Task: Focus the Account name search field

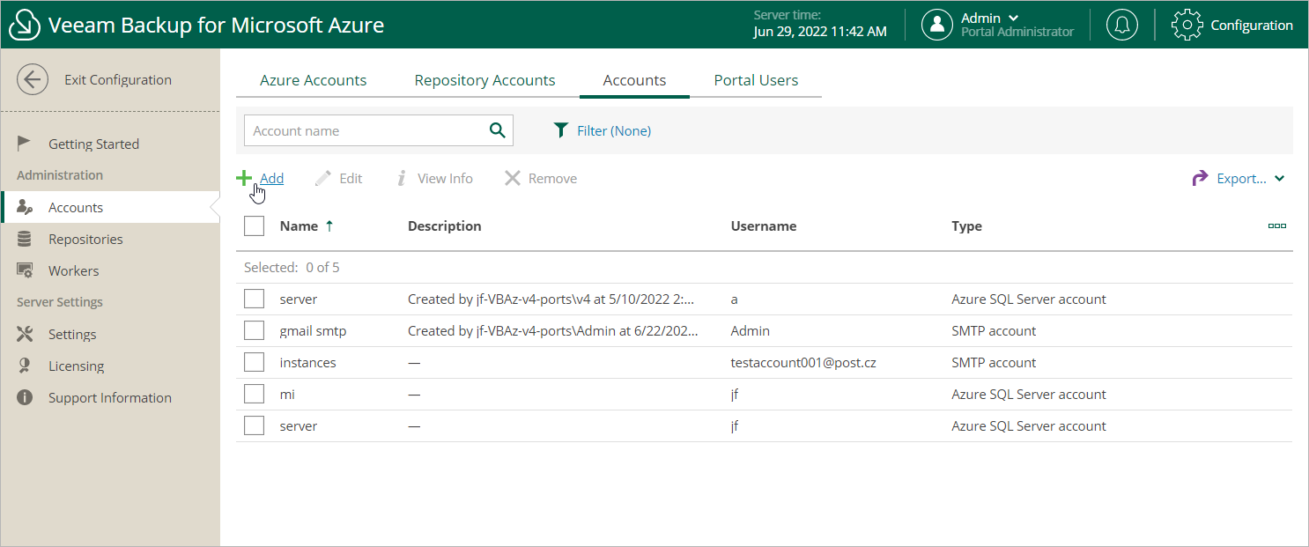Action: point(364,130)
